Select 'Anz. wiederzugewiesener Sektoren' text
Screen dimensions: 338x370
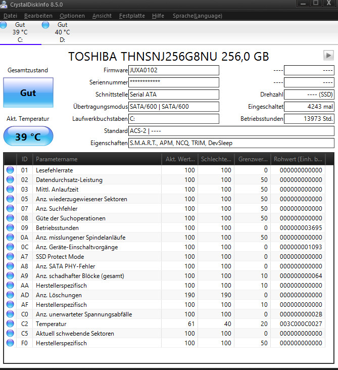(81, 199)
